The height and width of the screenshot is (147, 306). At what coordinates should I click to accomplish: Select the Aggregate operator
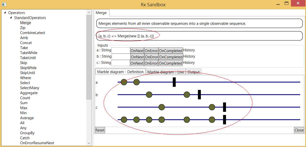tap(29, 93)
